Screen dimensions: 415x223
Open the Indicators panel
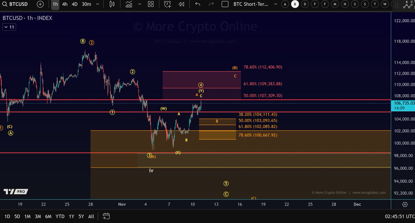click(129, 4)
